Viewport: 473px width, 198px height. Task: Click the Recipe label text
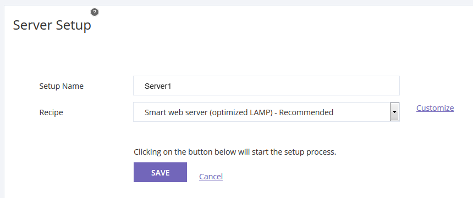[x=51, y=112]
